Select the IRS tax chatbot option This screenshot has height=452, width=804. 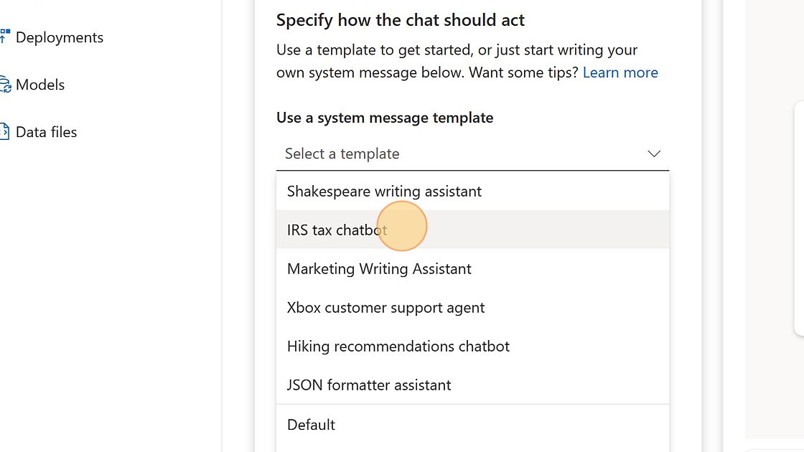coord(472,230)
